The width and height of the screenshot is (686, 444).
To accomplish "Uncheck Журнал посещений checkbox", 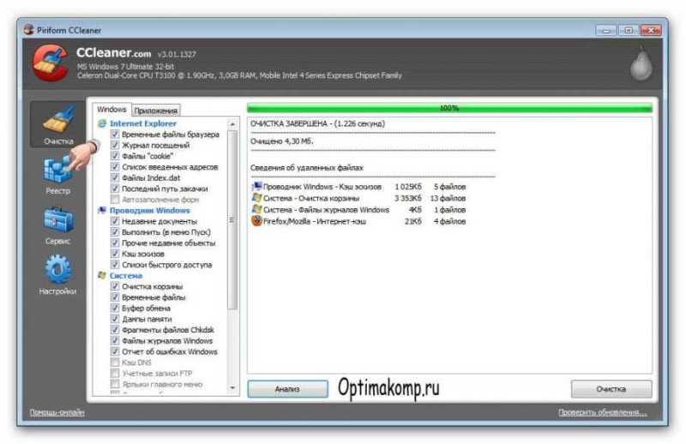I will (115, 145).
